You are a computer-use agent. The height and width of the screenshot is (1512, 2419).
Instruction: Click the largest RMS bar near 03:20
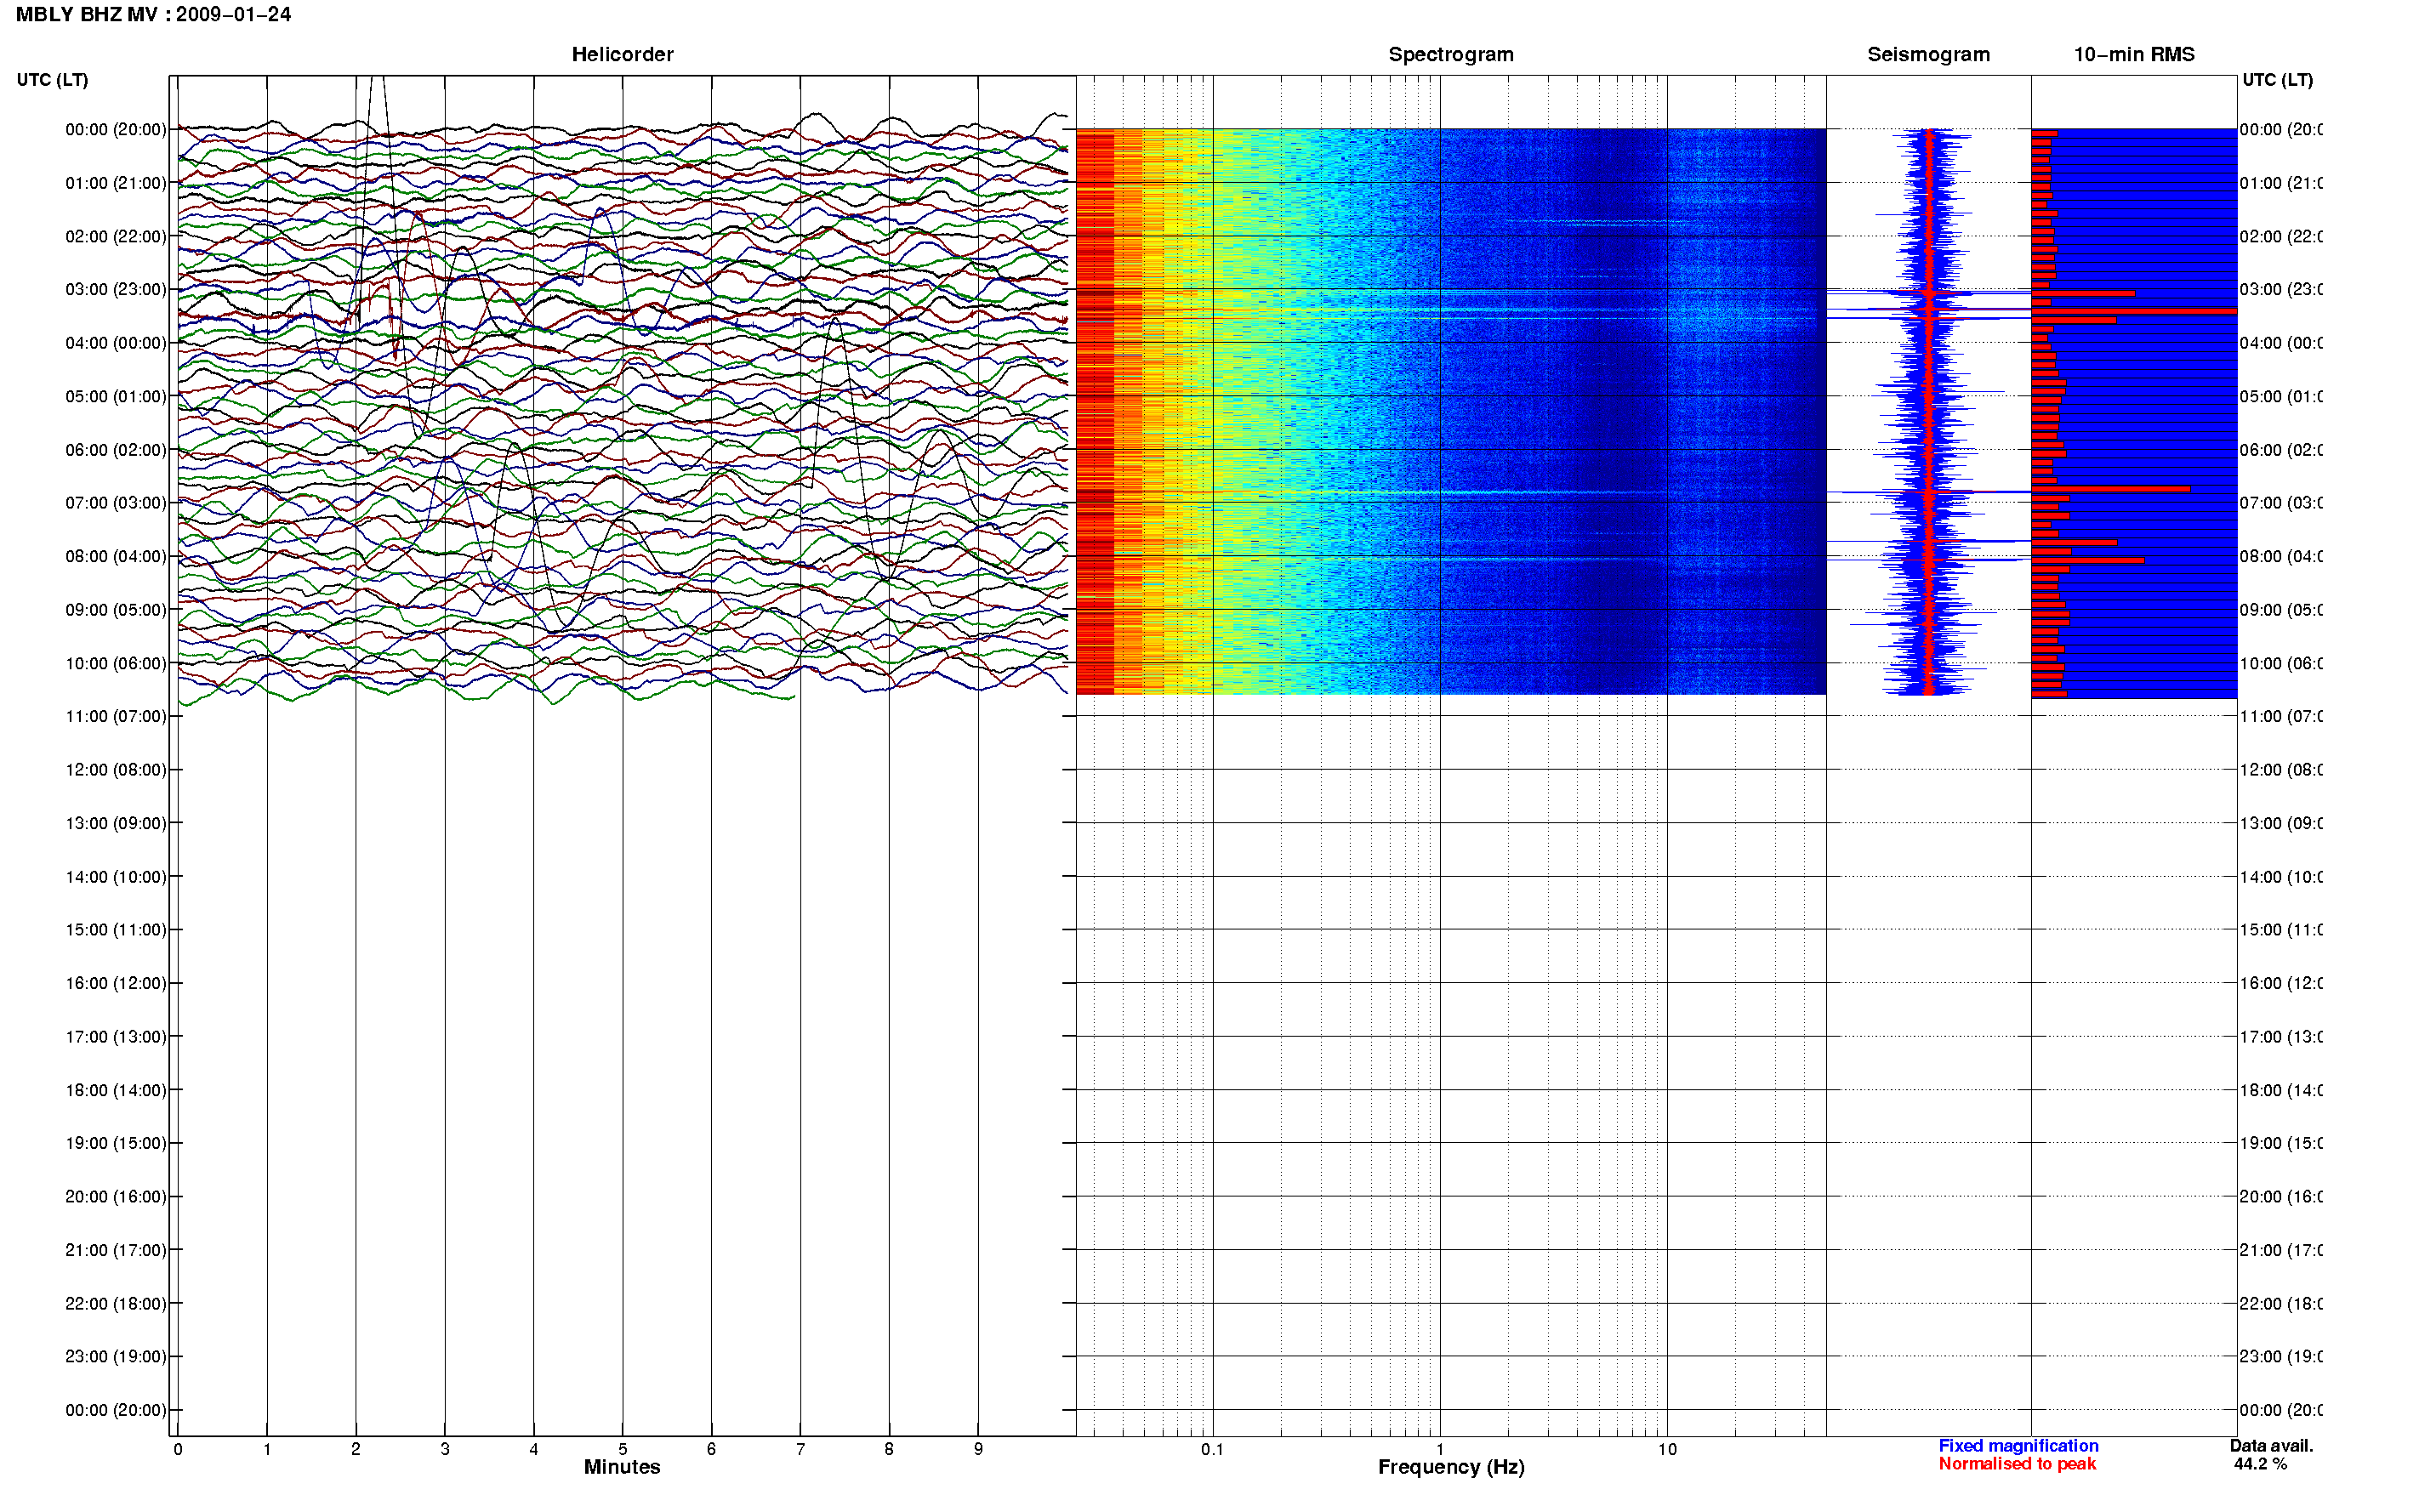click(x=2133, y=311)
